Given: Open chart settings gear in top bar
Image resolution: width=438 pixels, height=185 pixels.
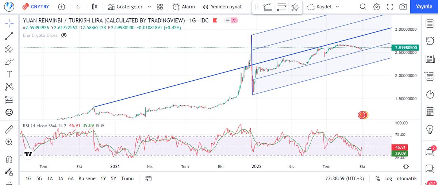Looking at the screenshot, I should (x=376, y=7).
